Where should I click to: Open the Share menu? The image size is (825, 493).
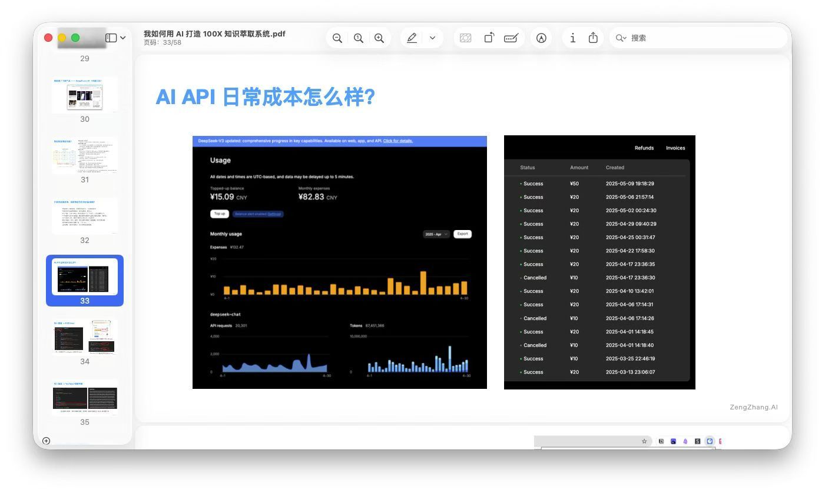pos(593,38)
